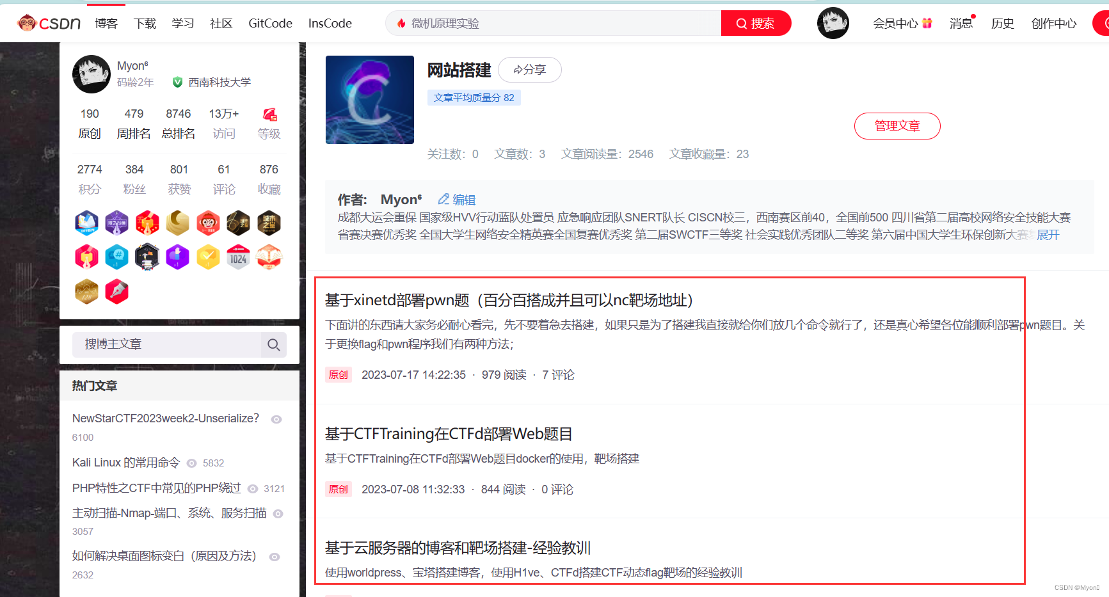
Task: Open 创作中心
Action: coord(1054,24)
